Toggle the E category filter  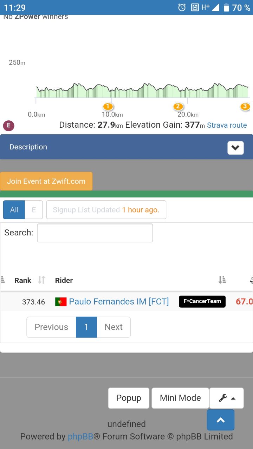(x=34, y=210)
